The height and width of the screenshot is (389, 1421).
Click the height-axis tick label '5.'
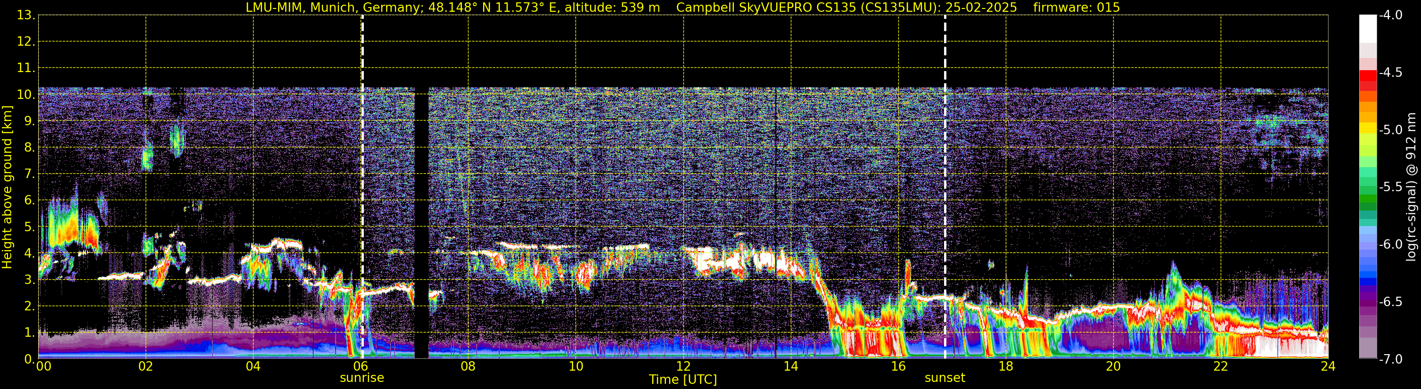pos(29,227)
